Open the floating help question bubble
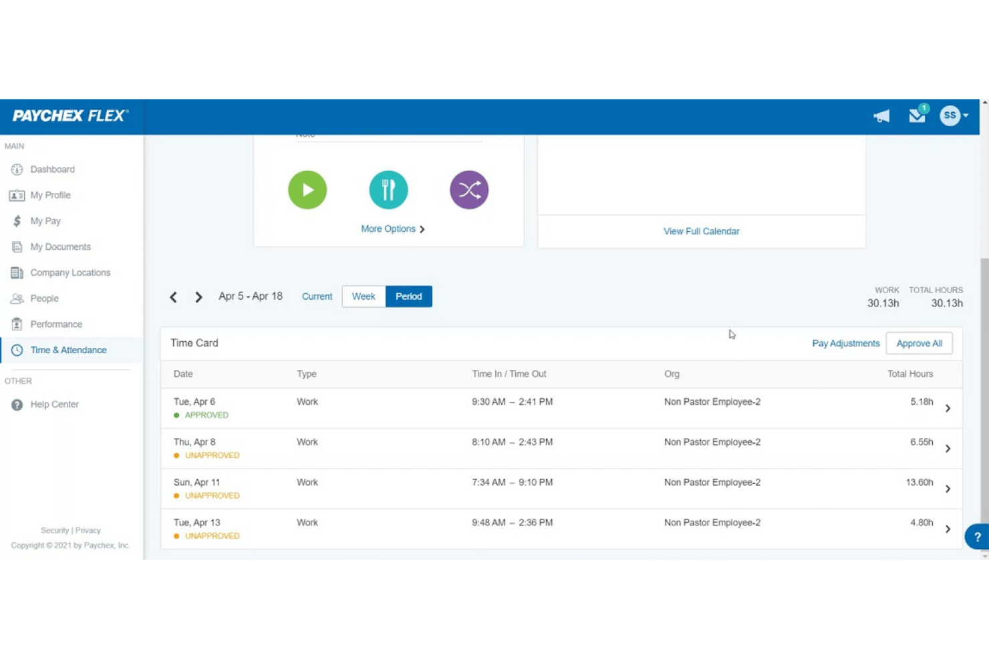Image resolution: width=989 pixels, height=659 pixels. click(977, 537)
